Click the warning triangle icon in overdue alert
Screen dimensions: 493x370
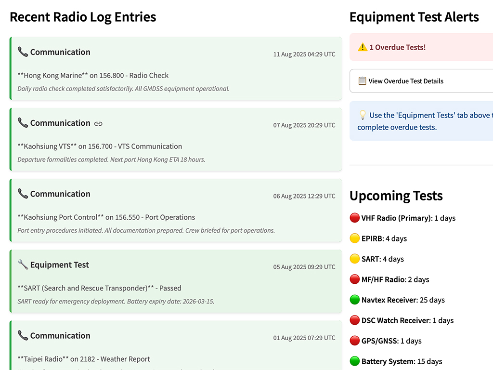pos(363,47)
